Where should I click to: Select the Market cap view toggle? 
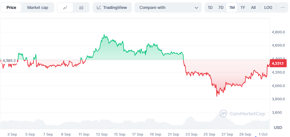click(x=38, y=7)
